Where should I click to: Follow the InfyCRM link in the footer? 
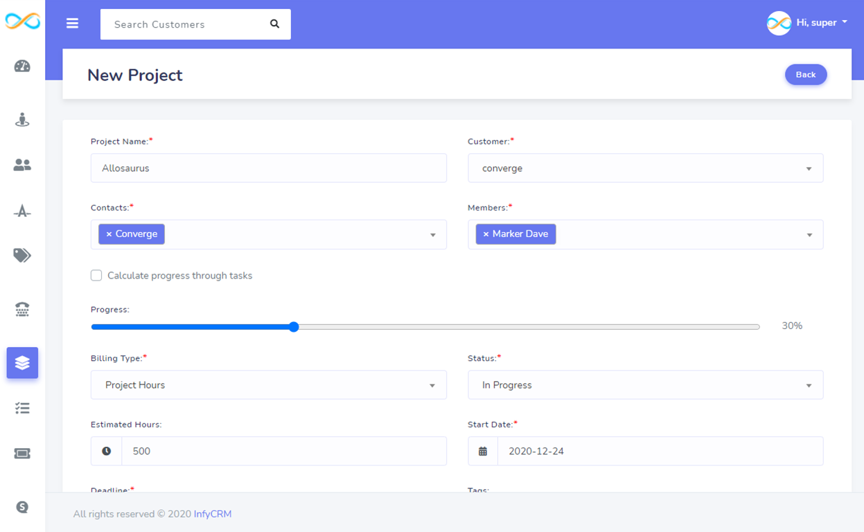[212, 513]
